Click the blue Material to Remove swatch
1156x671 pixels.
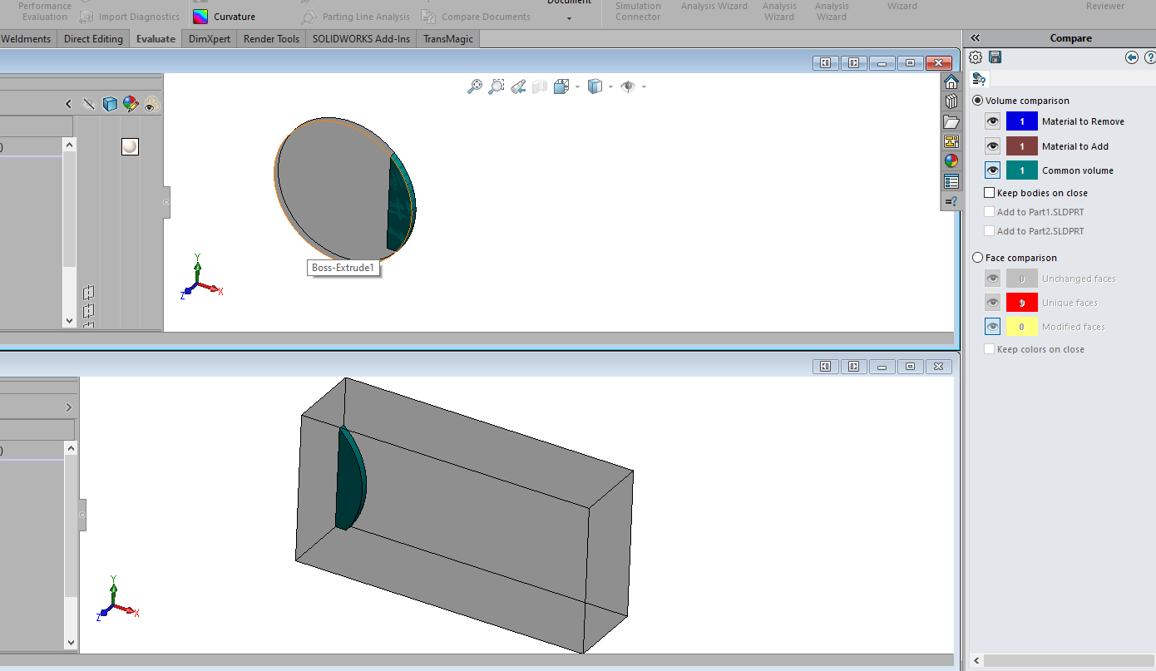point(1022,121)
